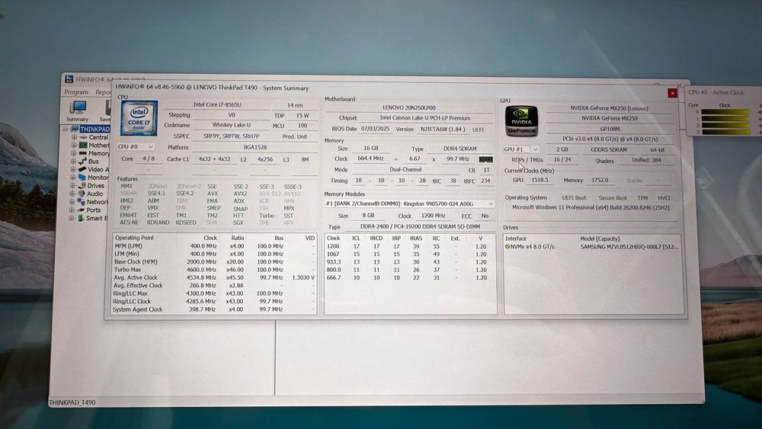The image size is (762, 429).
Task: Expand the Drives tree node
Action: coord(73,186)
